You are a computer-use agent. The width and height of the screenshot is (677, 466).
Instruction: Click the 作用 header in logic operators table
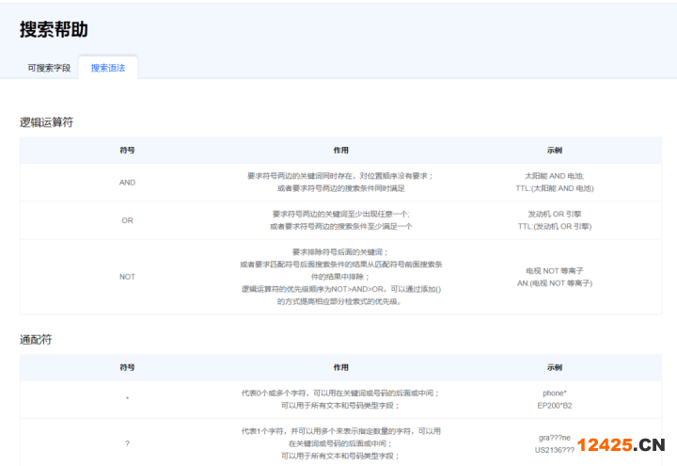click(340, 151)
